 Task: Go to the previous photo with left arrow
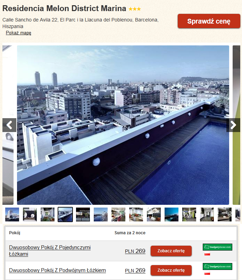(9, 125)
